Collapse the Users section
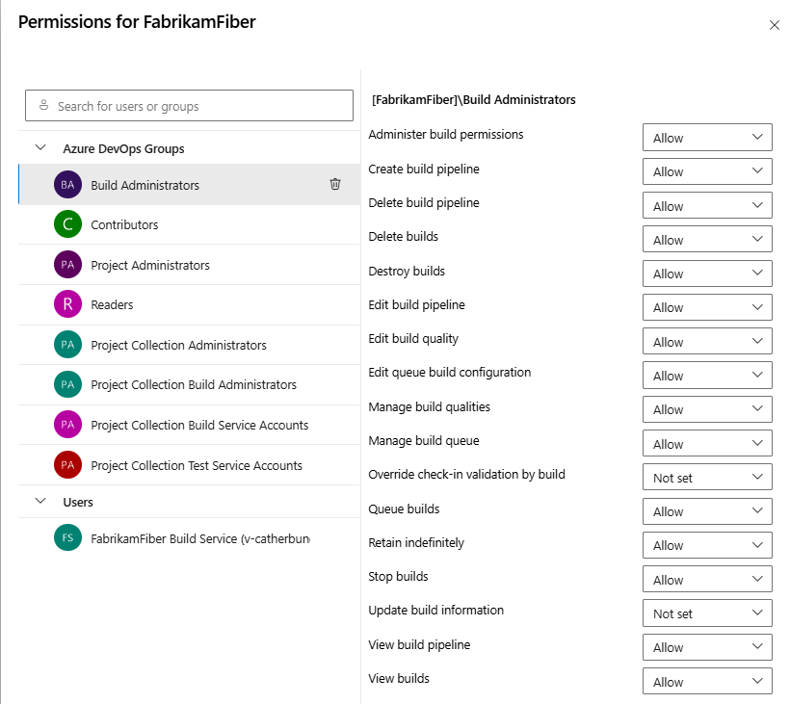 click(39, 501)
